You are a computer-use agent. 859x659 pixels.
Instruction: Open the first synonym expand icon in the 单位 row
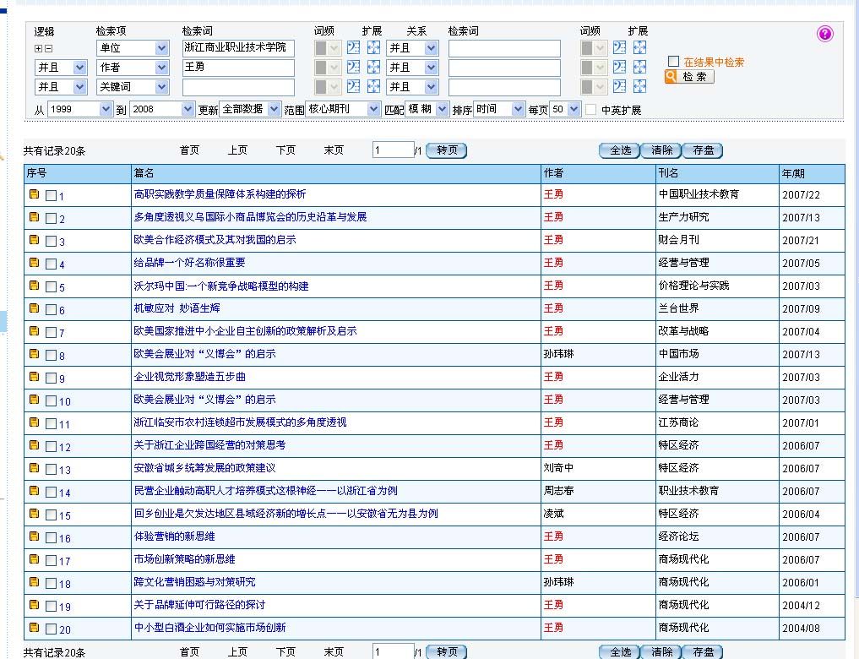(353, 47)
